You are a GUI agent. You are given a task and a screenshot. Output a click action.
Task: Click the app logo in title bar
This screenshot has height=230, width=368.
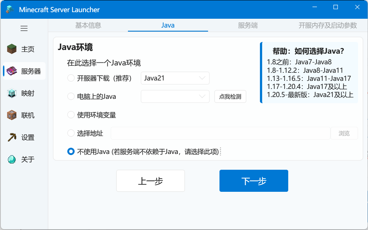10,10
